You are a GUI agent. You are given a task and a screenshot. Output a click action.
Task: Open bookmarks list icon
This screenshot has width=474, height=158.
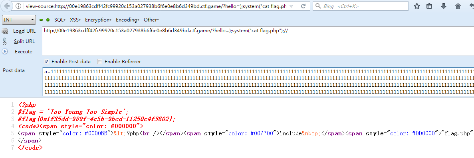click(x=429, y=6)
